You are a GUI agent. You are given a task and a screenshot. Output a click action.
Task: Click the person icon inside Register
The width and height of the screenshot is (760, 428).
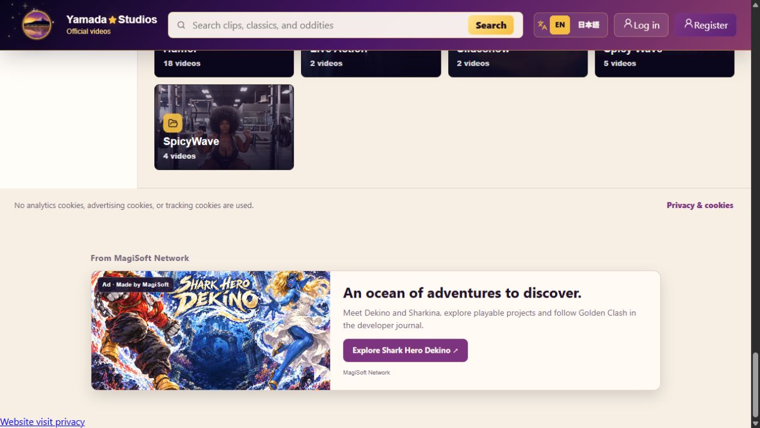[x=689, y=24]
